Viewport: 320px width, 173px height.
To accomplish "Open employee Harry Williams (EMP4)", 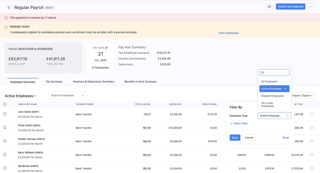I will click(30, 152).
